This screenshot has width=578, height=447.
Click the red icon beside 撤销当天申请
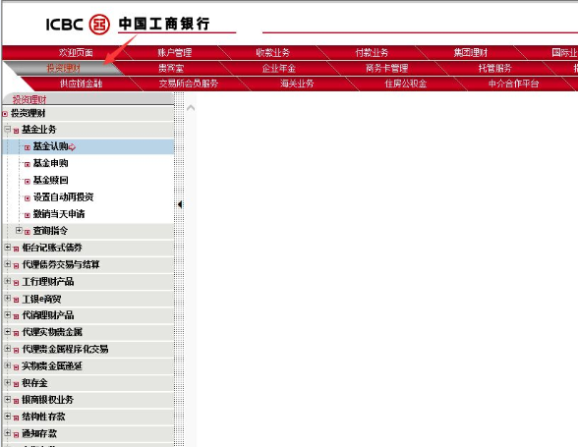point(27,215)
